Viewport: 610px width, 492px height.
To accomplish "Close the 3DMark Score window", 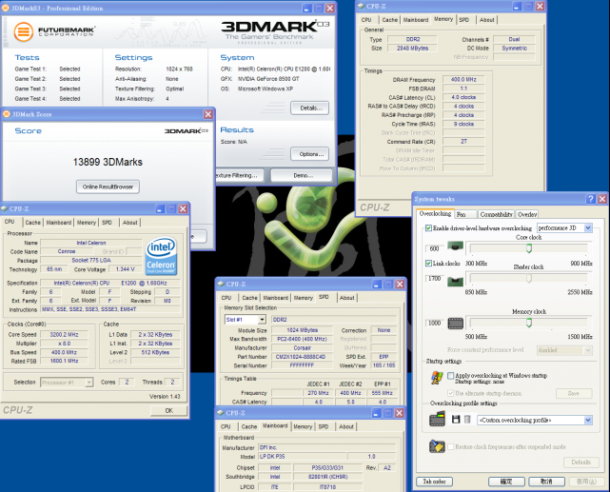I will point(208,114).
